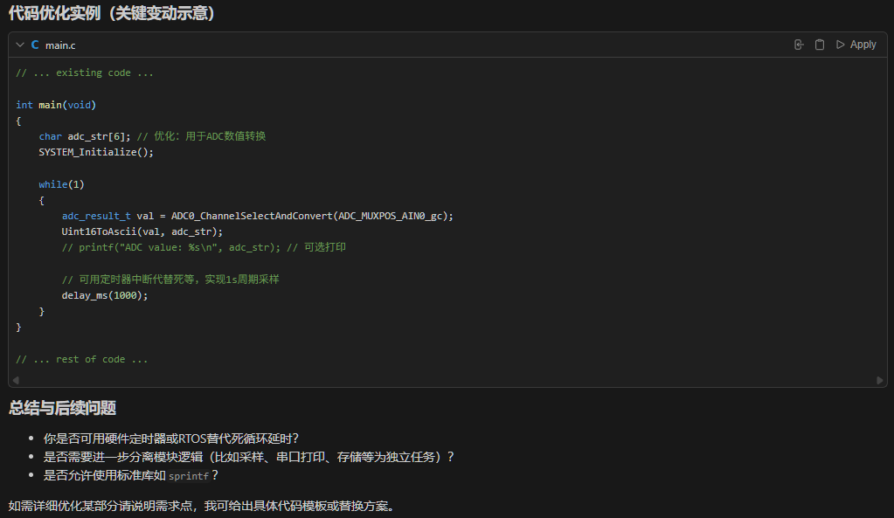Click the 定时器中断 comment line

[170, 280]
